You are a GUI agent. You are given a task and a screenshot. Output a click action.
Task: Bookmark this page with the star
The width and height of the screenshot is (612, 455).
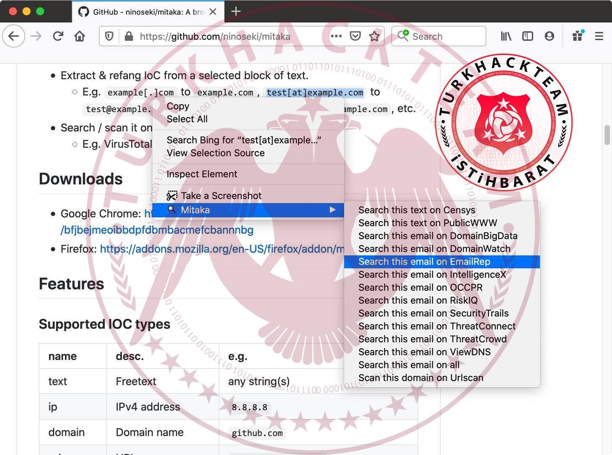point(374,36)
